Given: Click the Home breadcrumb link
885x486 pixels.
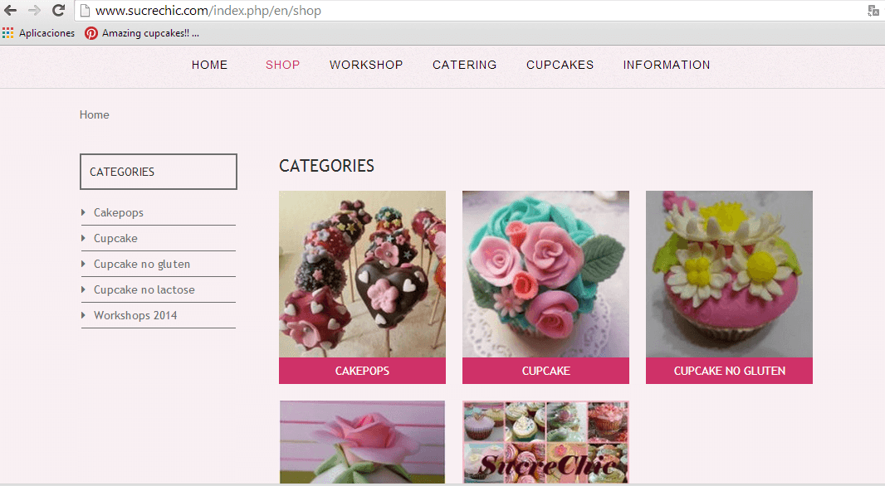Looking at the screenshot, I should [x=95, y=115].
